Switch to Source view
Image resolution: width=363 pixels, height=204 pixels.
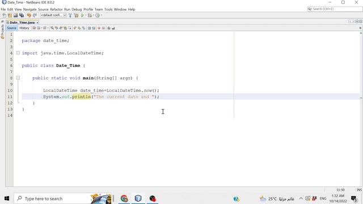11,28
